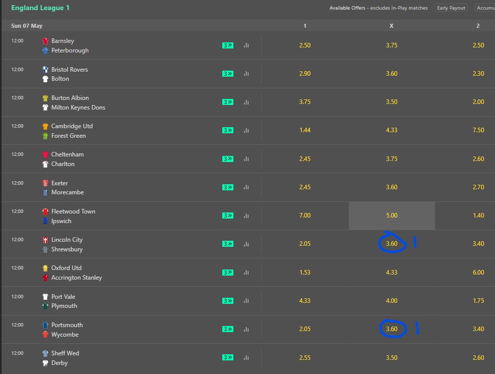This screenshot has width=495, height=374.
Task: Select the Early Payout offer filter
Action: pyautogui.click(x=451, y=8)
